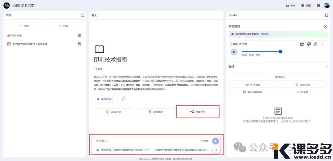
Task: Toggle the 选择所有来源 checkbox
Action: [x=80, y=36]
